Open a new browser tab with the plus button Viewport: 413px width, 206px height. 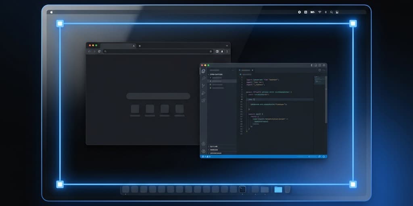click(140, 46)
